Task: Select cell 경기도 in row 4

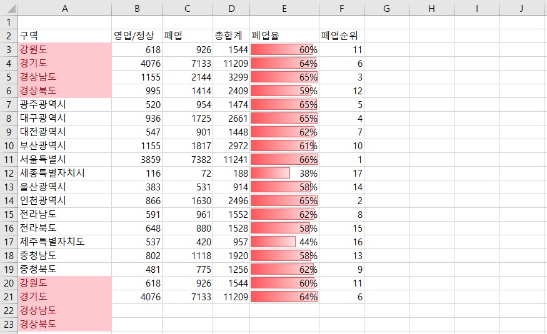Action: 64,64
